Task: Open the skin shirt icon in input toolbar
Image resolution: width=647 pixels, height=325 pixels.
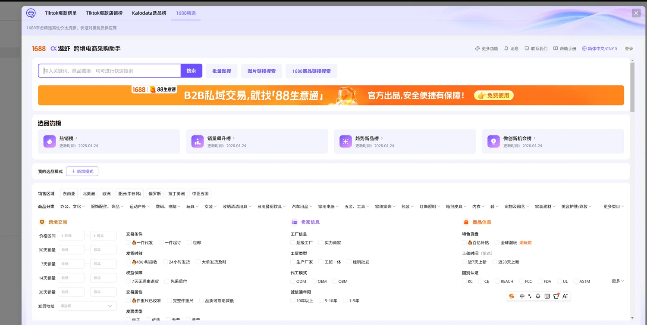Action: 556,296
